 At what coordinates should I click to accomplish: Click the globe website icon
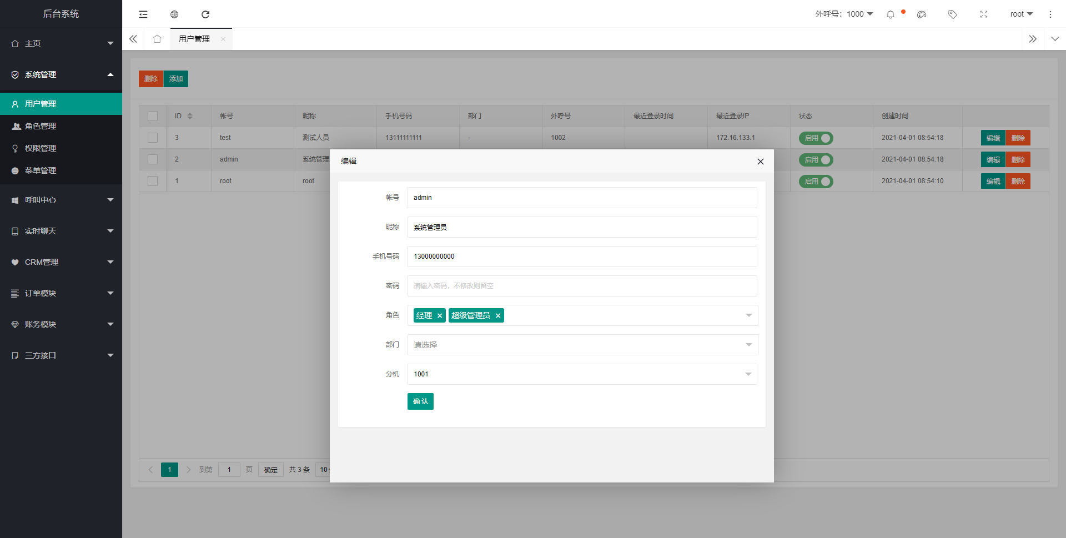174,14
